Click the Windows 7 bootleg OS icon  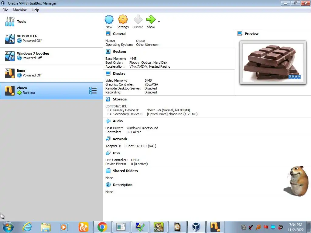[x=10, y=56]
